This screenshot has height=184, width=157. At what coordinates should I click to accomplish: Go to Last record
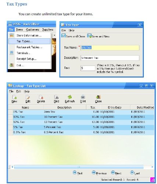click(135, 173)
